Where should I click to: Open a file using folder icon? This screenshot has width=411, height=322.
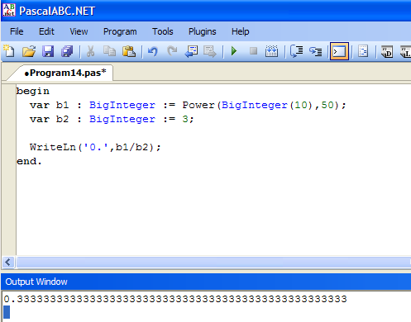pyautogui.click(x=29, y=51)
